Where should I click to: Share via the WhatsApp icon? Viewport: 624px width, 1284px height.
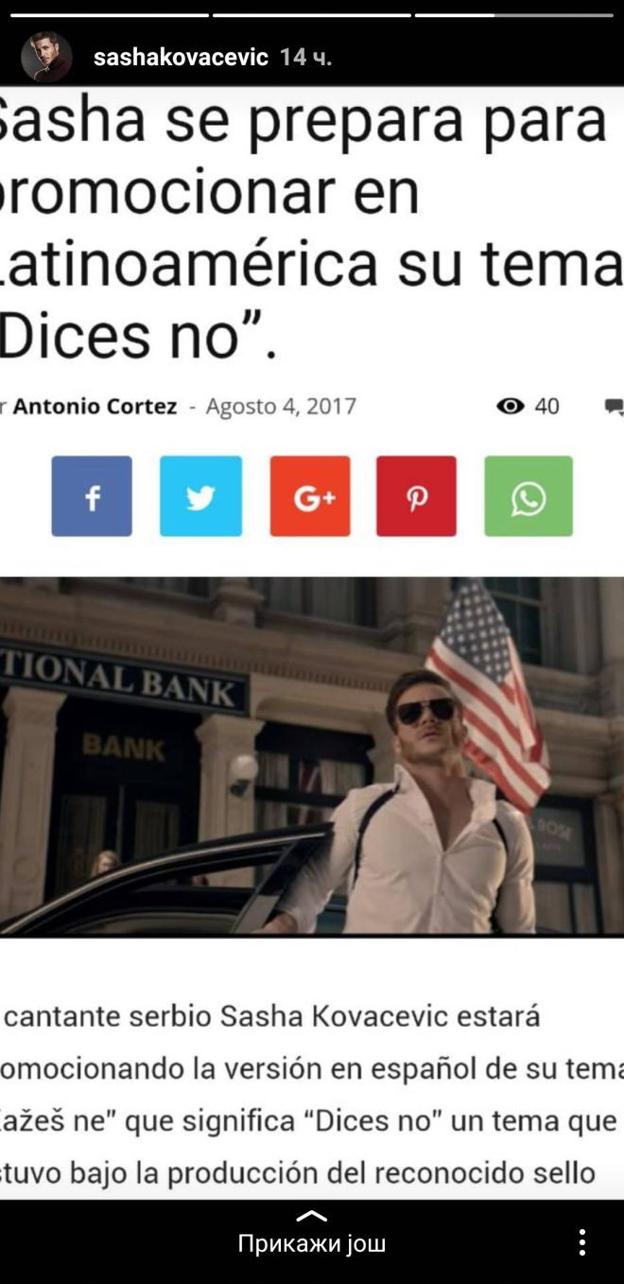pyautogui.click(x=529, y=496)
